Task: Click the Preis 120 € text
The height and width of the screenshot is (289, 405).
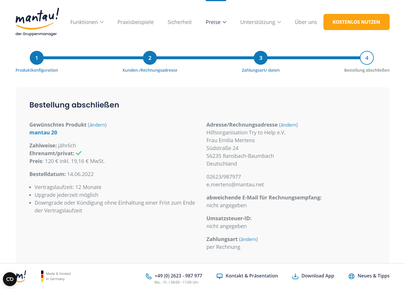Action: pyautogui.click(x=67, y=161)
